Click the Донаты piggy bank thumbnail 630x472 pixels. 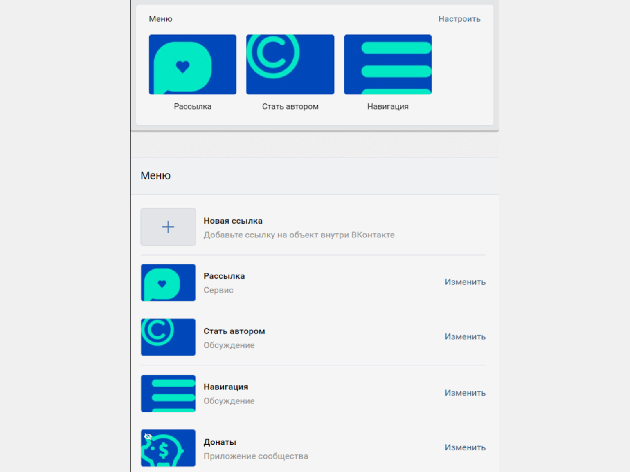[x=168, y=448]
